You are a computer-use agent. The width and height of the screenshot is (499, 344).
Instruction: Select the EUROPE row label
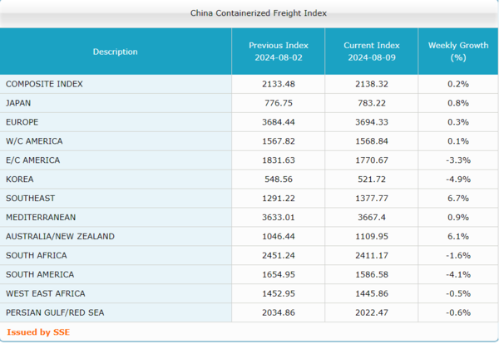click(x=22, y=122)
